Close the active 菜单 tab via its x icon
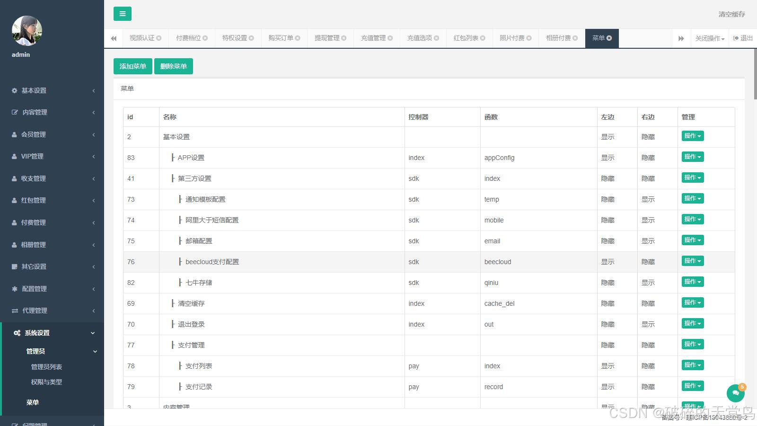 pyautogui.click(x=609, y=38)
